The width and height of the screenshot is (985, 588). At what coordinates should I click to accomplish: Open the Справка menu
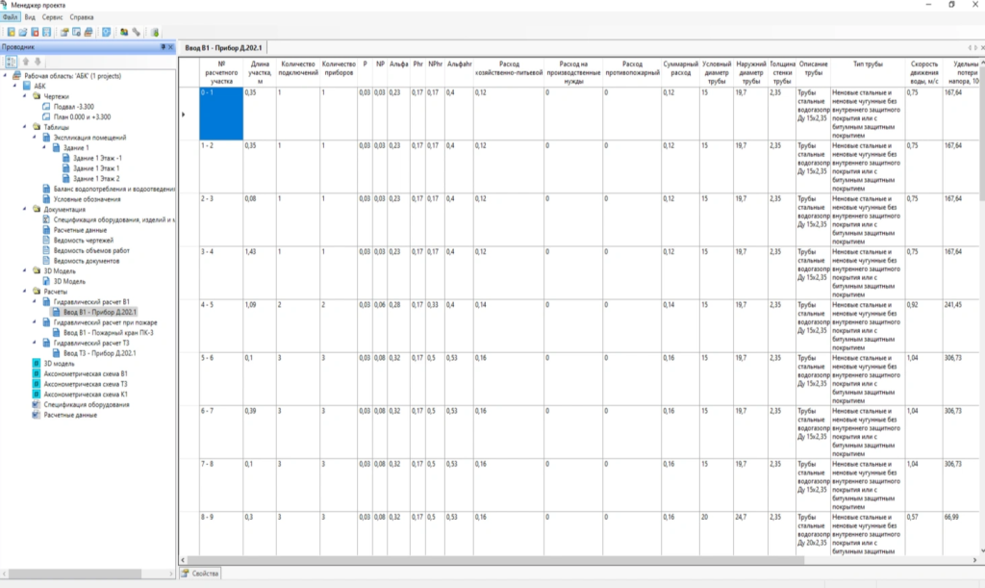[82, 17]
